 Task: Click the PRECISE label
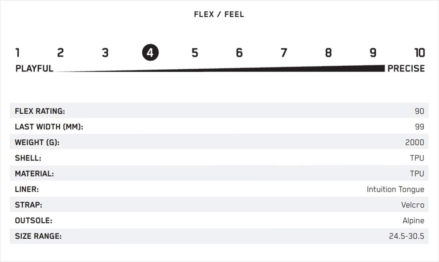pos(406,69)
